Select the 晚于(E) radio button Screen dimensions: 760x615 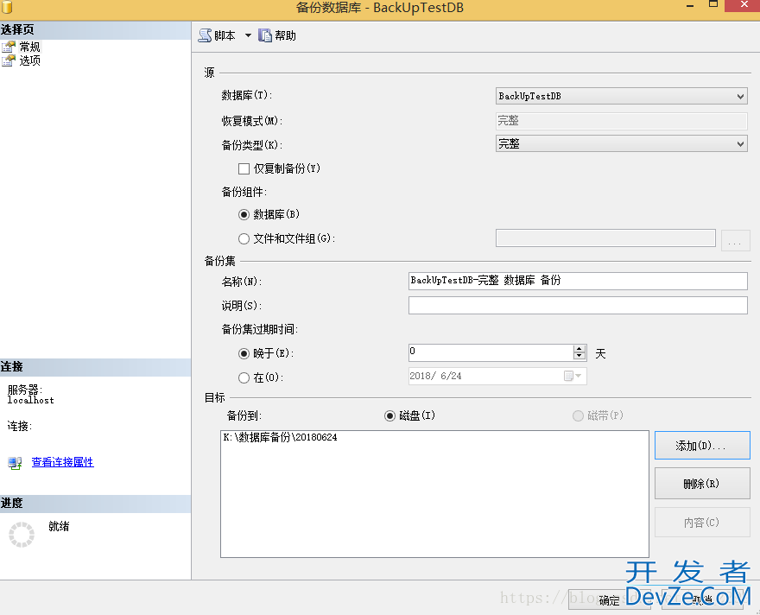coord(244,354)
